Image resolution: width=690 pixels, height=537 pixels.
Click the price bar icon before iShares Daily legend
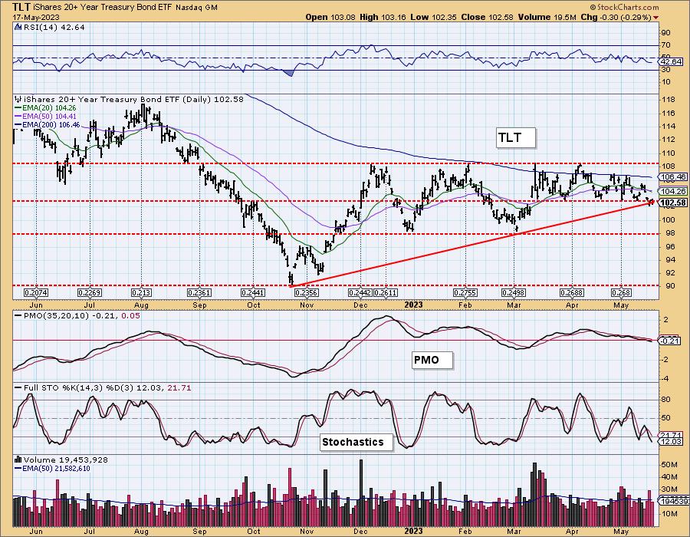(18, 99)
